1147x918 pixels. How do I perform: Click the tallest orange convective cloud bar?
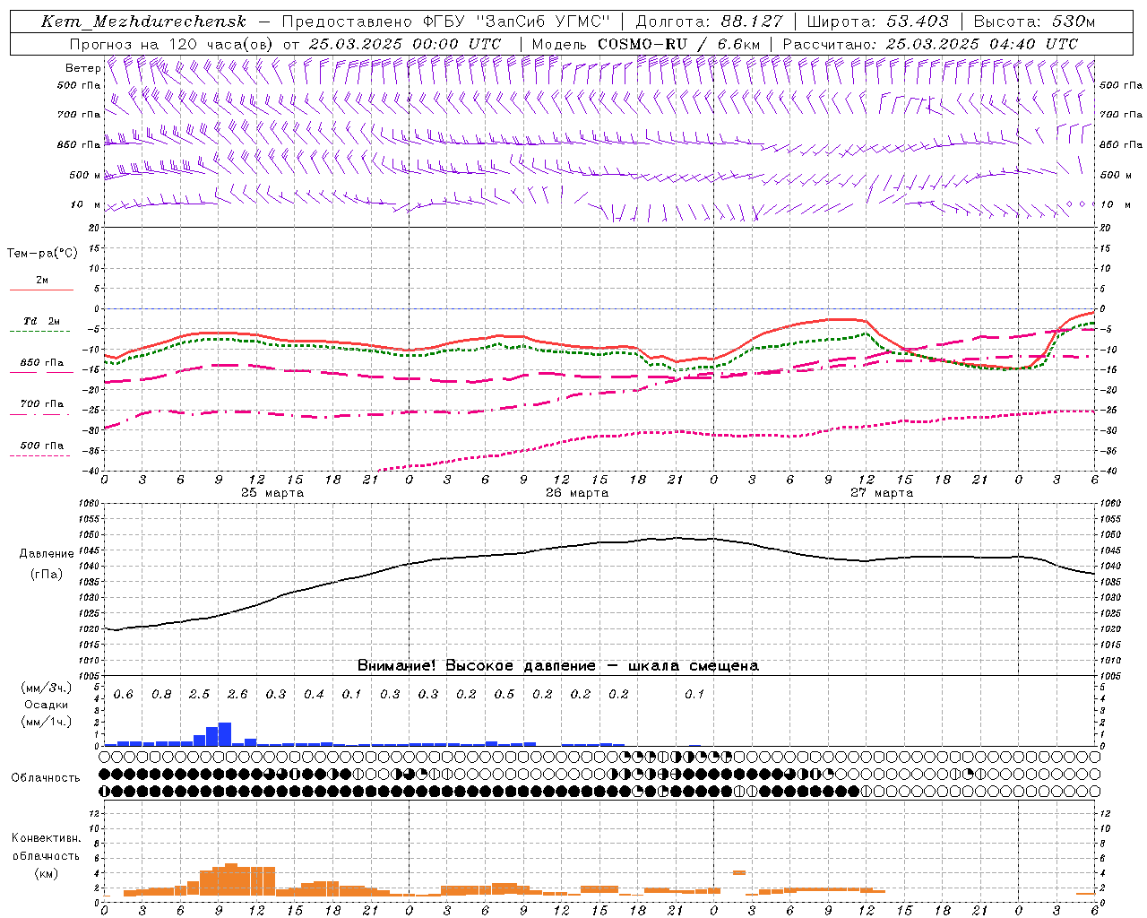coord(231,879)
